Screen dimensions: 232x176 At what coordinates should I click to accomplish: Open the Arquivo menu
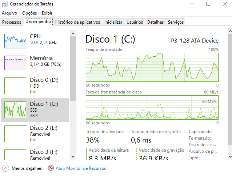[9, 13]
